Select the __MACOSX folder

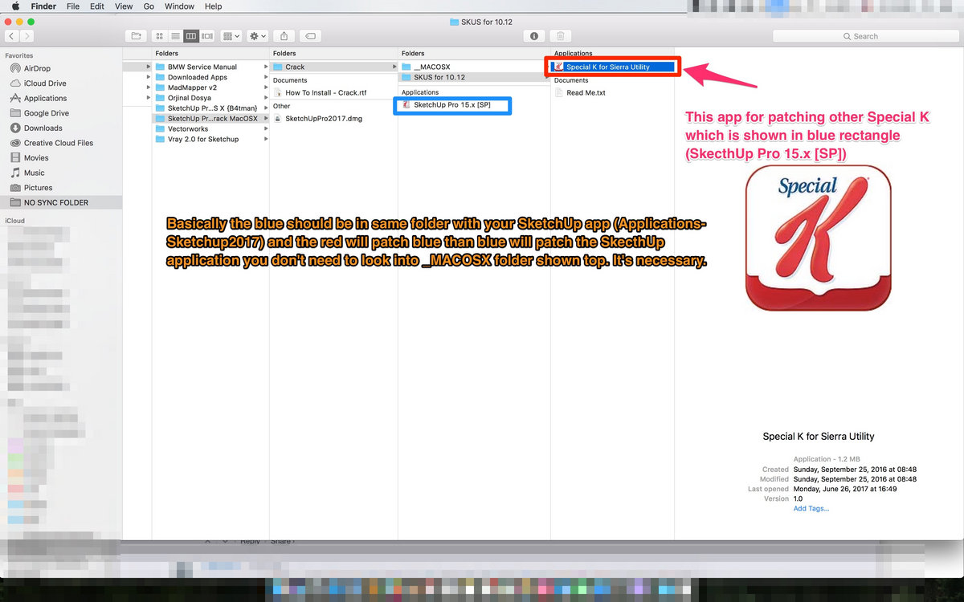pyautogui.click(x=431, y=67)
